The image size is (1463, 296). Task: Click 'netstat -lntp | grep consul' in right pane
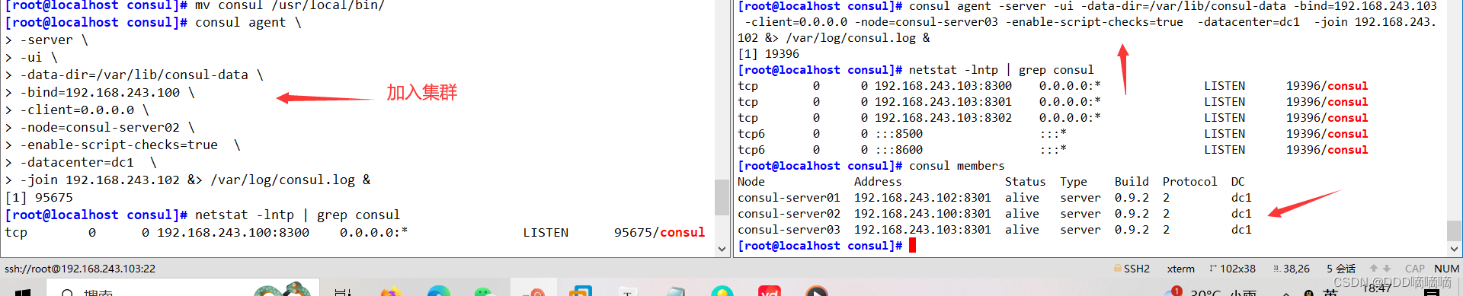coord(1001,70)
